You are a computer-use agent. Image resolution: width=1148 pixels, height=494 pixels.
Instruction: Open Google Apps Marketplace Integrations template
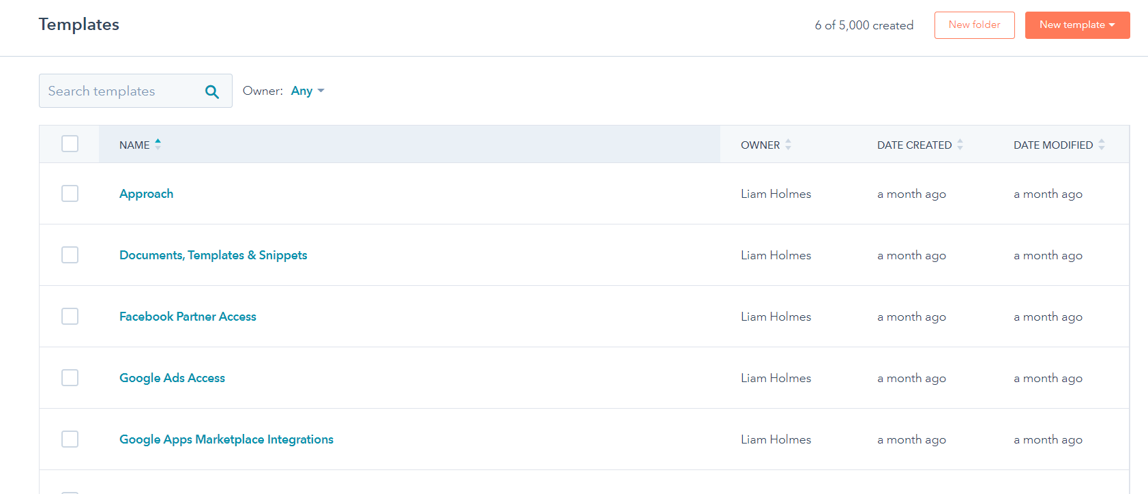click(226, 439)
